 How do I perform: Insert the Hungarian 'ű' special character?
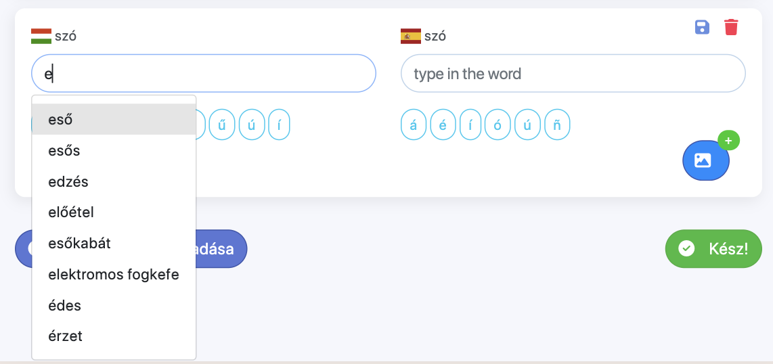pos(221,125)
